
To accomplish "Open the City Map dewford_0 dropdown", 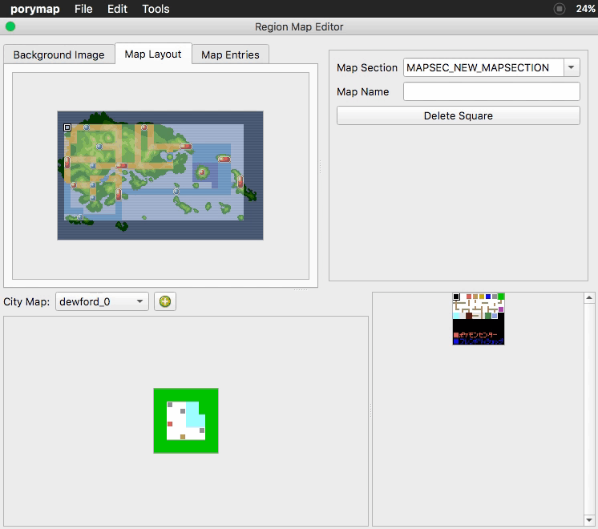I will point(102,301).
